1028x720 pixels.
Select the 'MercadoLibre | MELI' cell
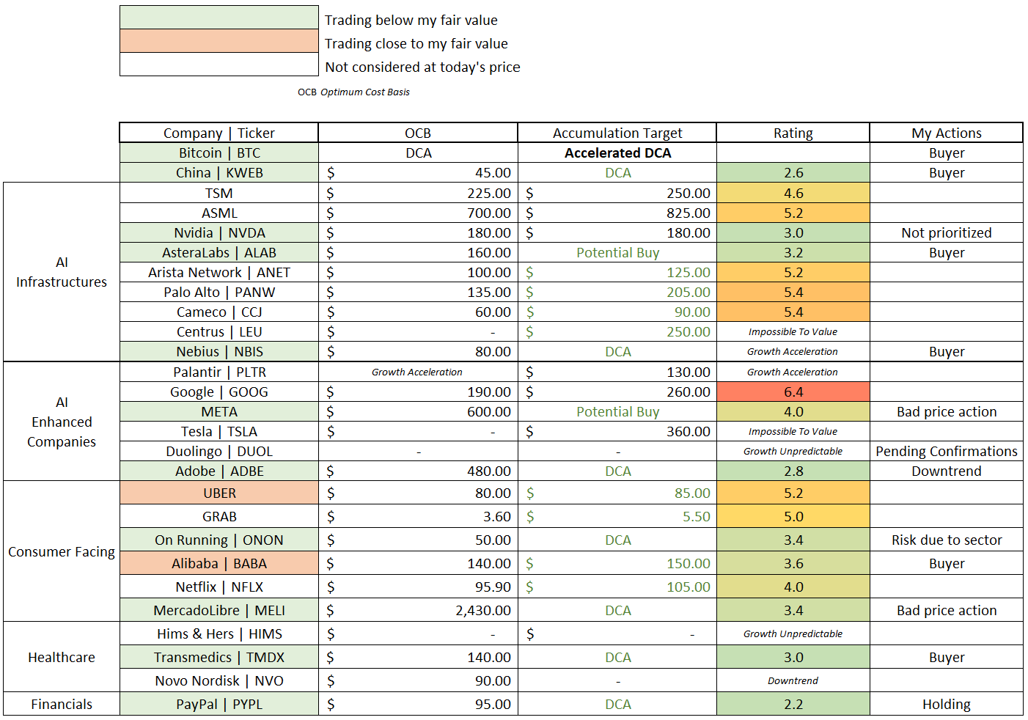219,610
